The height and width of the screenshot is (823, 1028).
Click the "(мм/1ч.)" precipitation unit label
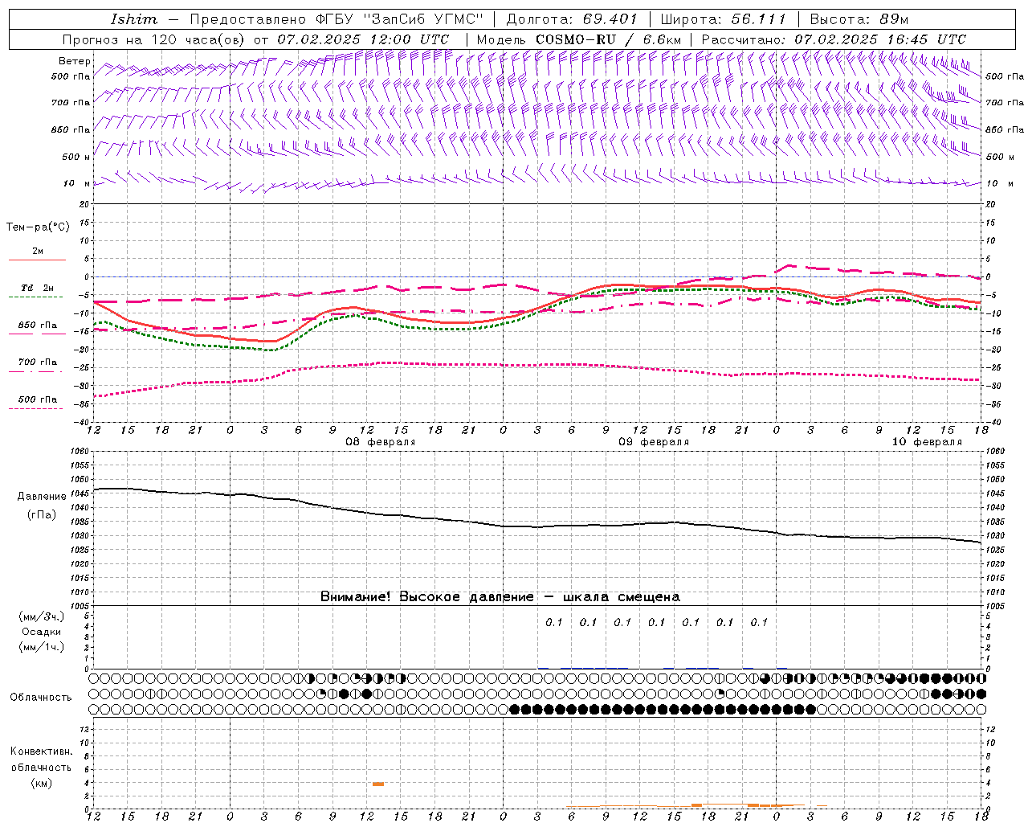click(x=42, y=647)
